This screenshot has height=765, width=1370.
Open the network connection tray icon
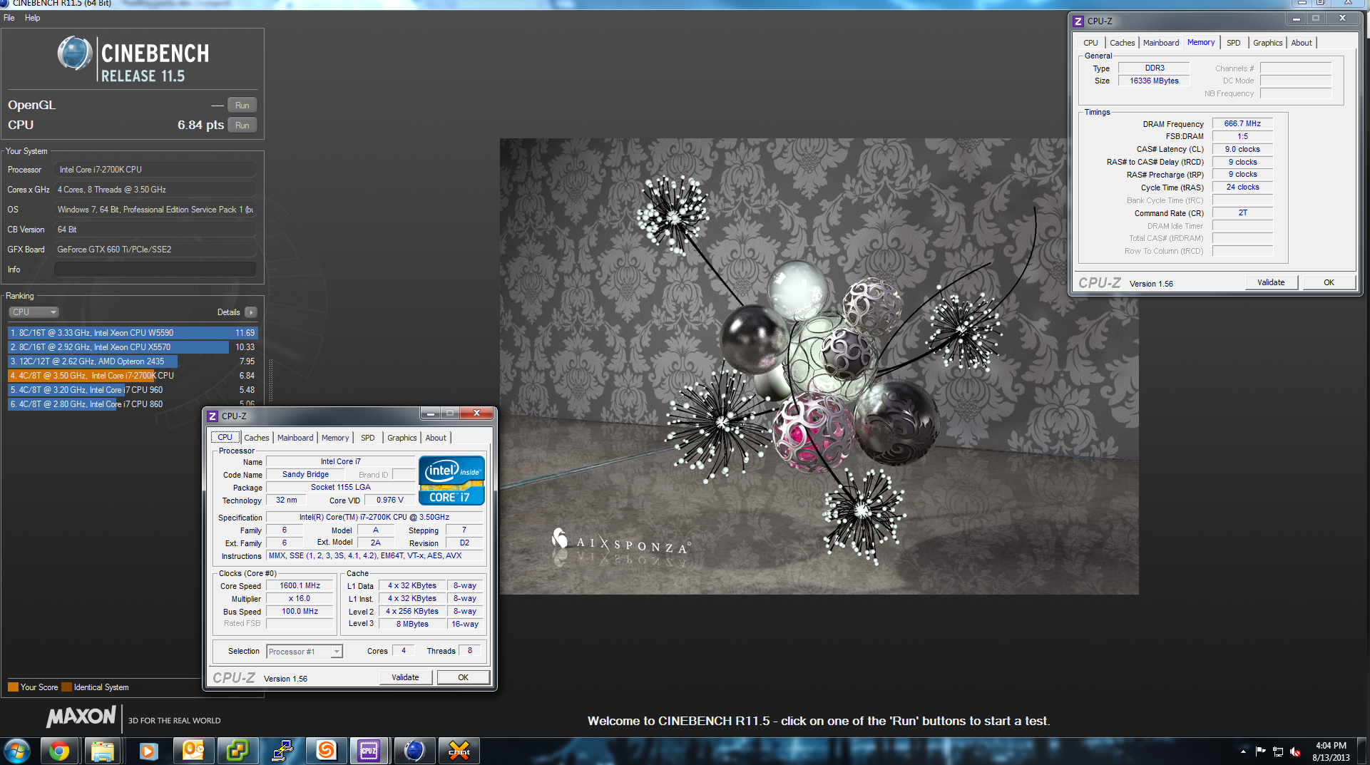point(1278,751)
